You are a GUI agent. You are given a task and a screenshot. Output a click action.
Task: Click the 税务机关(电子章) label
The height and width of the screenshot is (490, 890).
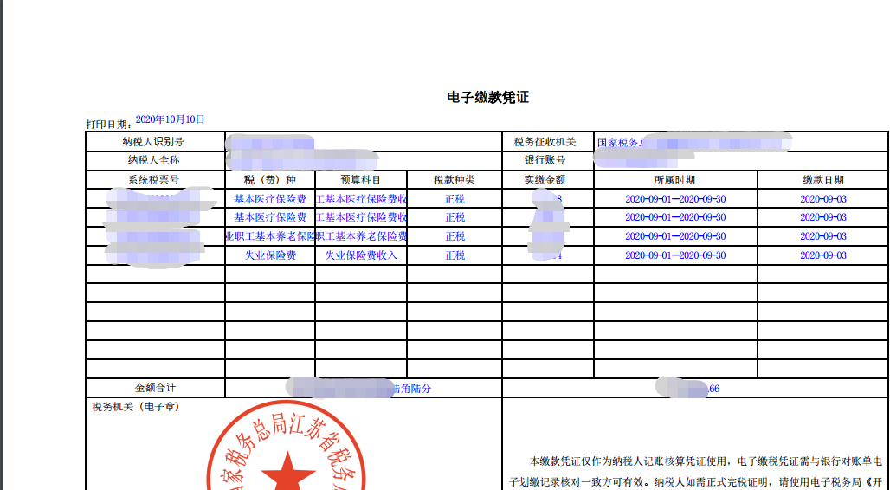(x=136, y=407)
